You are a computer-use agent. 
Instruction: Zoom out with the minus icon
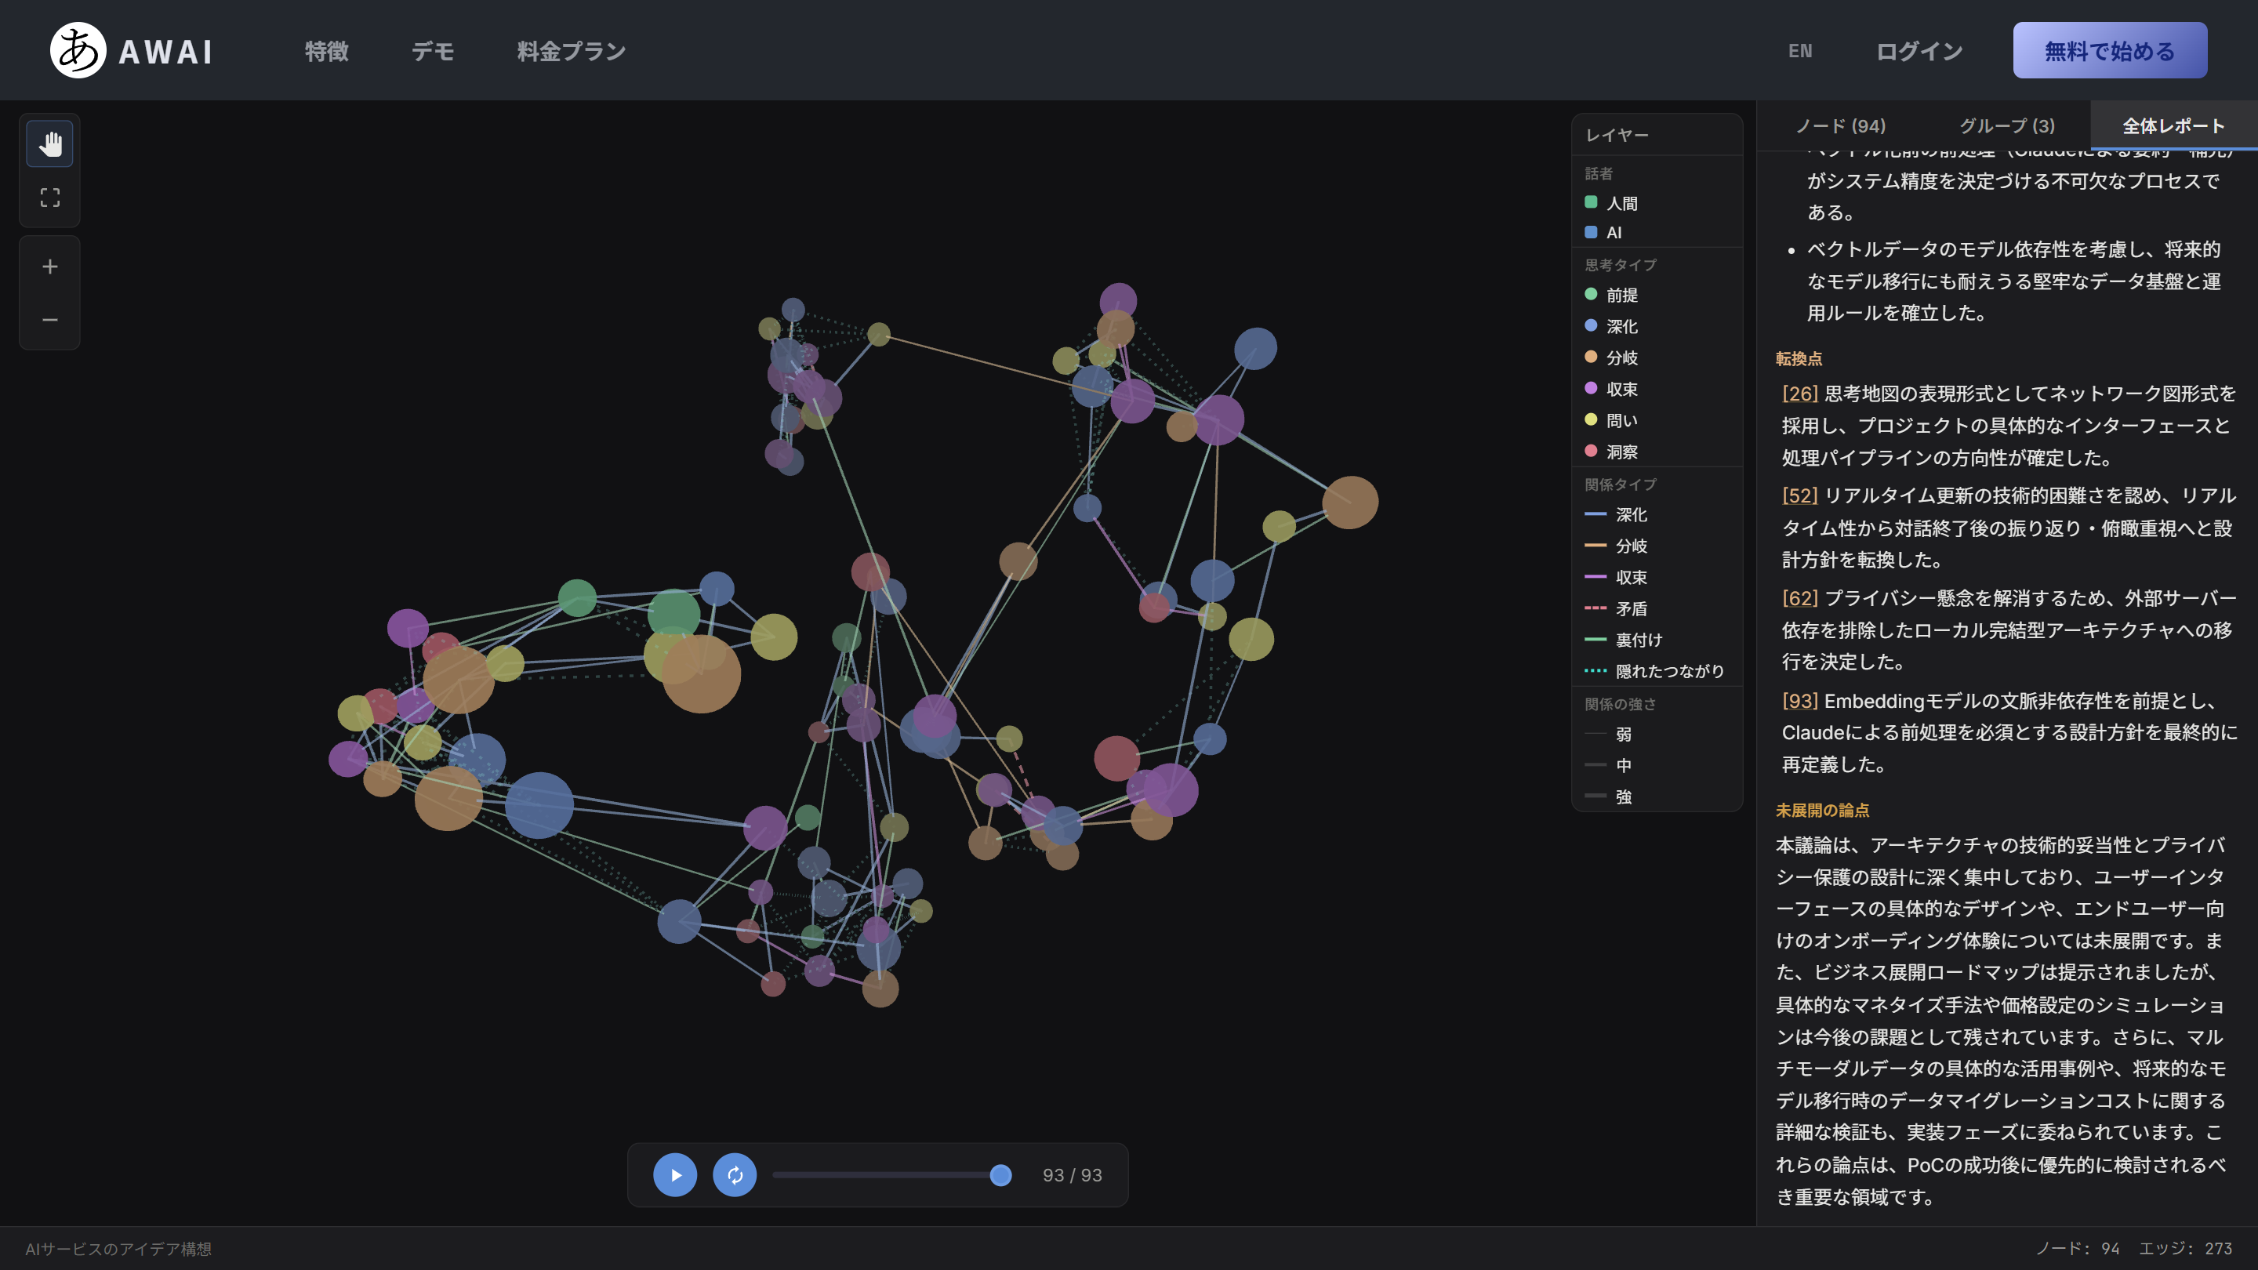click(x=50, y=320)
